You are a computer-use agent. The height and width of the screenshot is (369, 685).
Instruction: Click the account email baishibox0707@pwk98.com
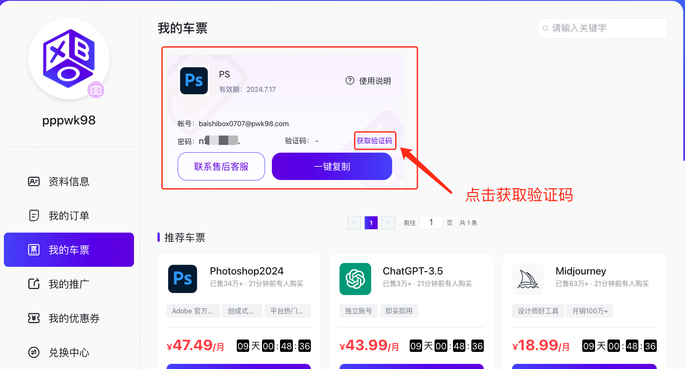[244, 124]
